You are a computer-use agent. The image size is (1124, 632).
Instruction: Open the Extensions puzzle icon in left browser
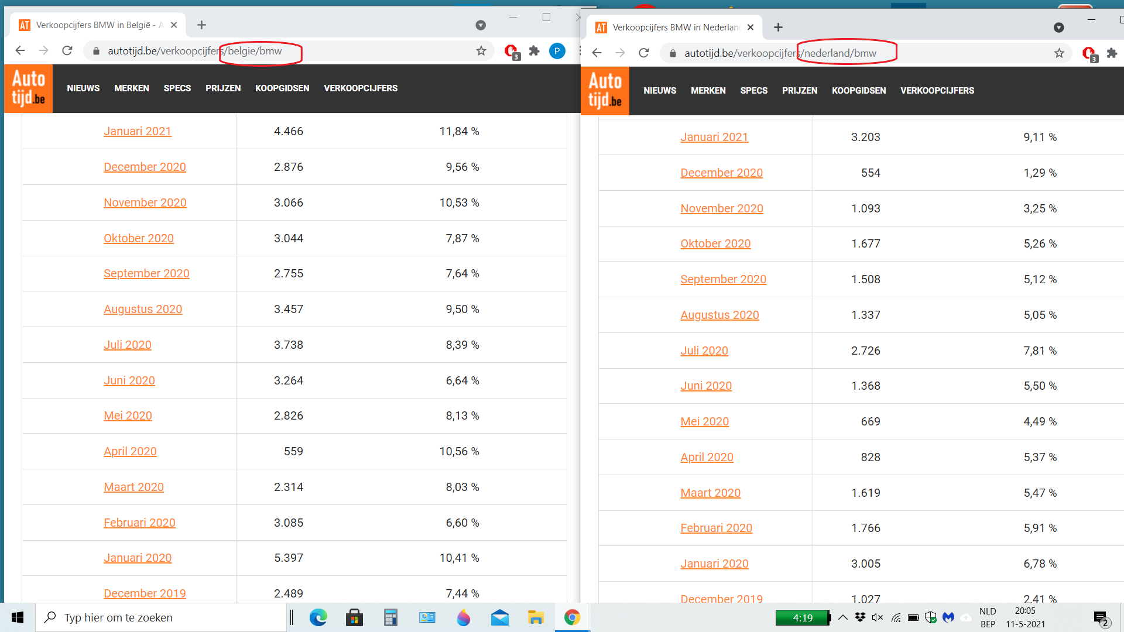[534, 51]
